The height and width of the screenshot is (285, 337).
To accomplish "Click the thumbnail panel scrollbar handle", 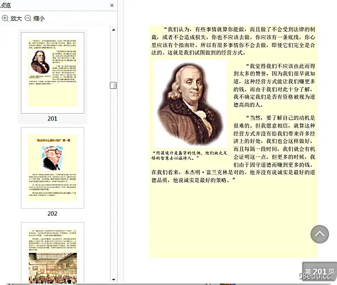I will (x=113, y=85).
